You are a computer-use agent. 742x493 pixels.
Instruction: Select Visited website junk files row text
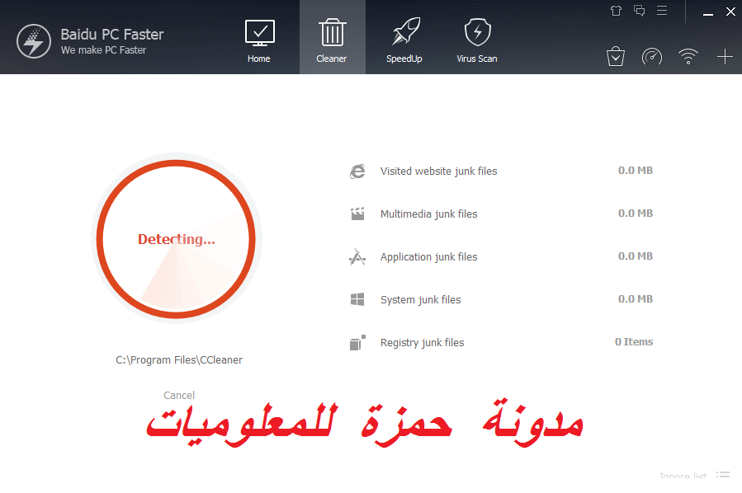pos(438,171)
